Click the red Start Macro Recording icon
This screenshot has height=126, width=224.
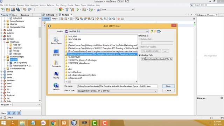(x=118, y=19)
